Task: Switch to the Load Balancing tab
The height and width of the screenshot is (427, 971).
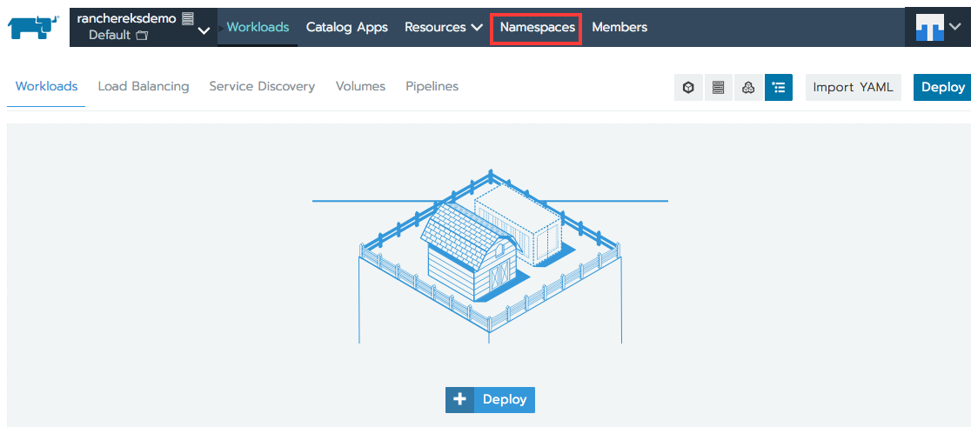Action: pyautogui.click(x=143, y=87)
